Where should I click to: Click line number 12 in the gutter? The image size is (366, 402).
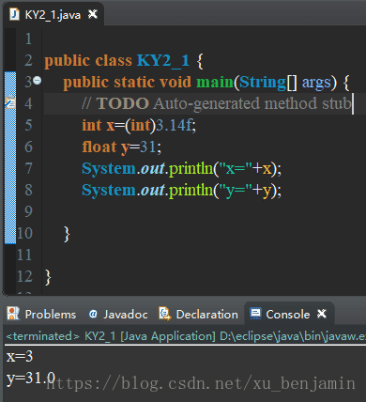pyautogui.click(x=24, y=276)
